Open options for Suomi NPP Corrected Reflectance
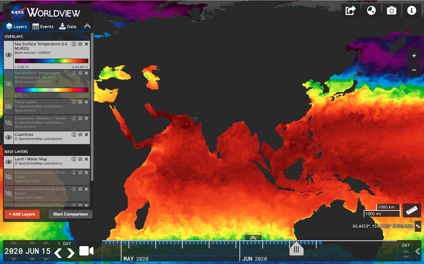Screen dimensions: 424x264 80,189
